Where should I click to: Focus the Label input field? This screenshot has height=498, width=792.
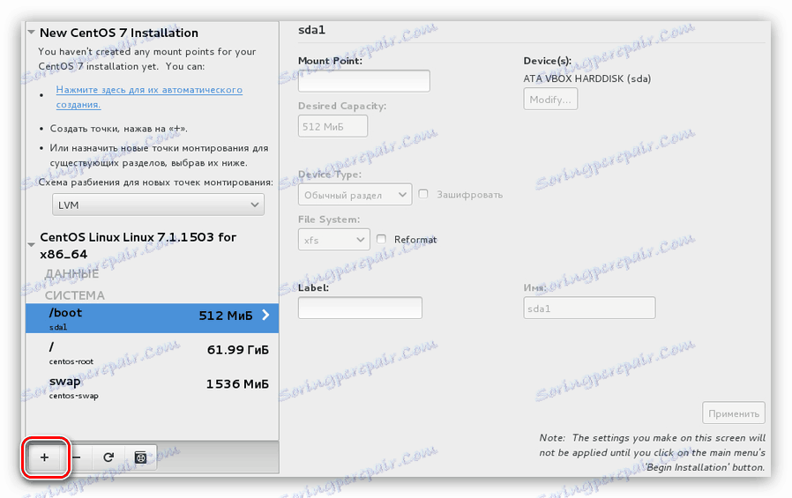click(360, 308)
